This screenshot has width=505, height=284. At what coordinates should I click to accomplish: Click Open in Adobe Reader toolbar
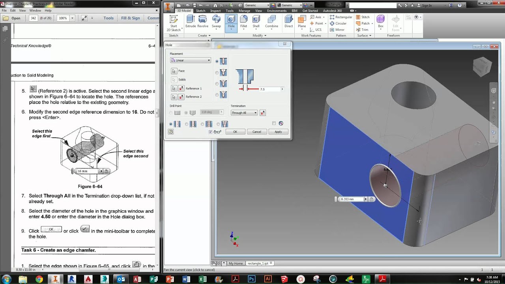(x=12, y=18)
